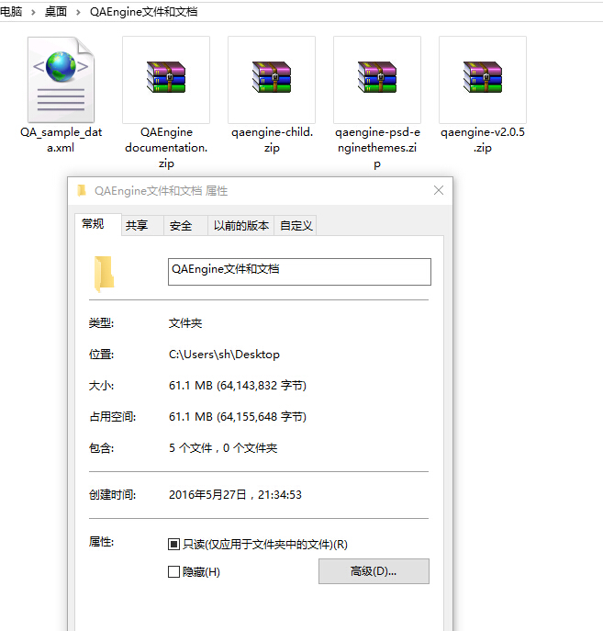Enable the 隐藏(H) hidden checkbox
Viewport: 603px width, 631px height.
173,572
